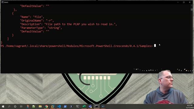Switch to Visual Studio Code in taskbar

pyautogui.click(x=59, y=106)
